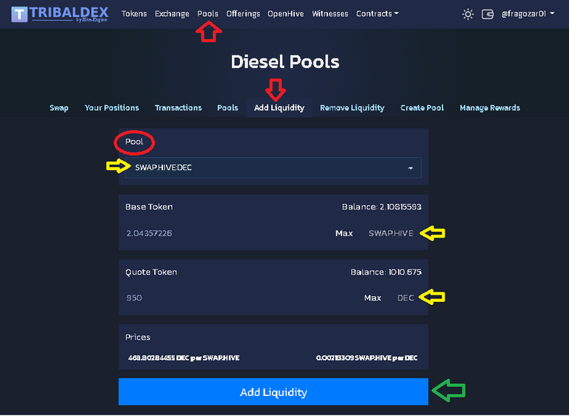Click Max for the Quote Token

point(373,298)
